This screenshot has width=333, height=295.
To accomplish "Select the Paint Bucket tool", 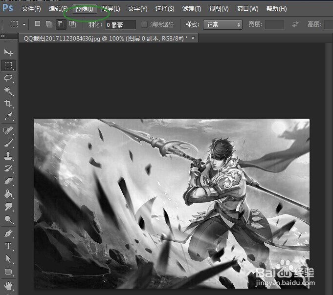I will (x=8, y=194).
